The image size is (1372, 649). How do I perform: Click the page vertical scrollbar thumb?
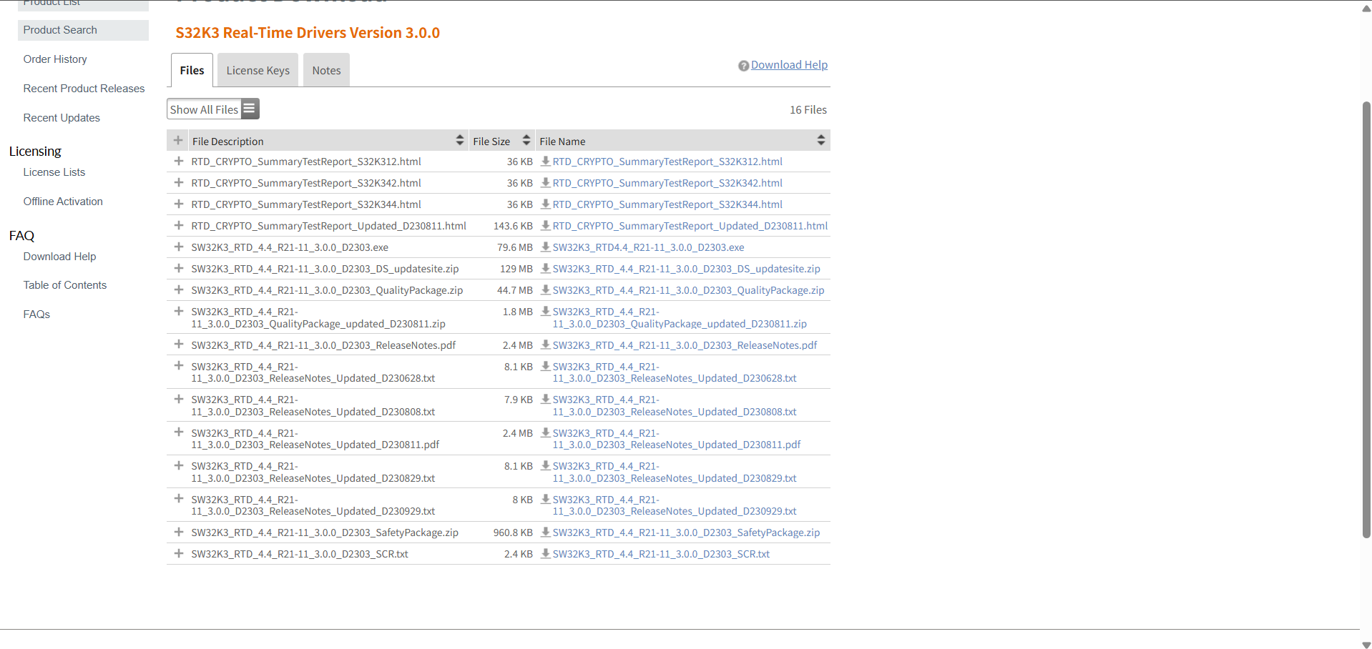click(x=1366, y=319)
